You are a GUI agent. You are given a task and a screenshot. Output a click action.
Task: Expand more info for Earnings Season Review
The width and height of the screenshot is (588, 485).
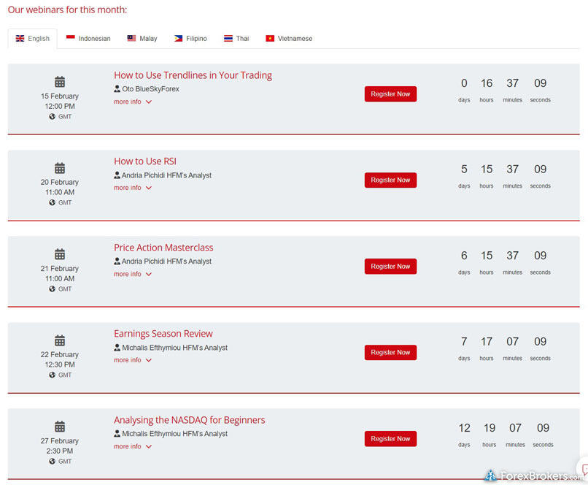tap(133, 360)
